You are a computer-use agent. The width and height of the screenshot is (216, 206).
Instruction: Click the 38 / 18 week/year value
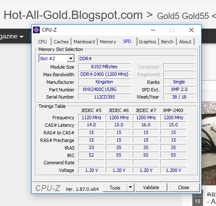pyautogui.click(x=179, y=97)
